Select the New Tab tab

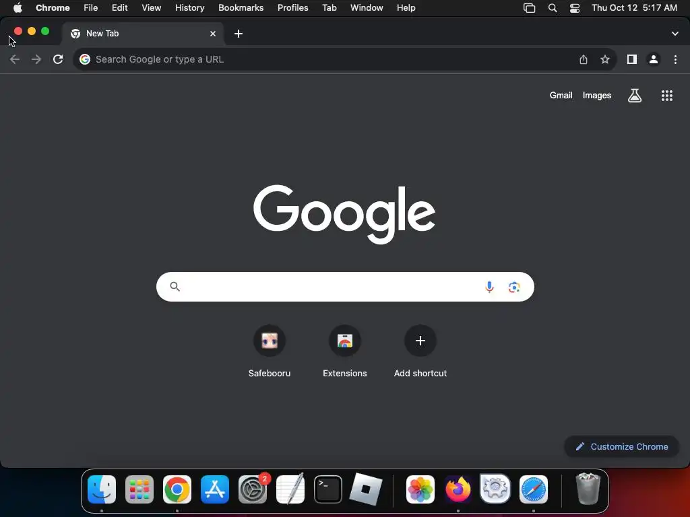(x=143, y=34)
